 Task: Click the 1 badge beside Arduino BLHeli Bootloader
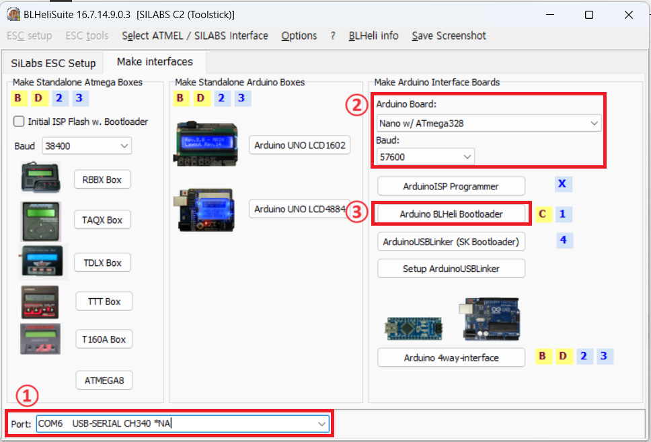[x=564, y=214]
